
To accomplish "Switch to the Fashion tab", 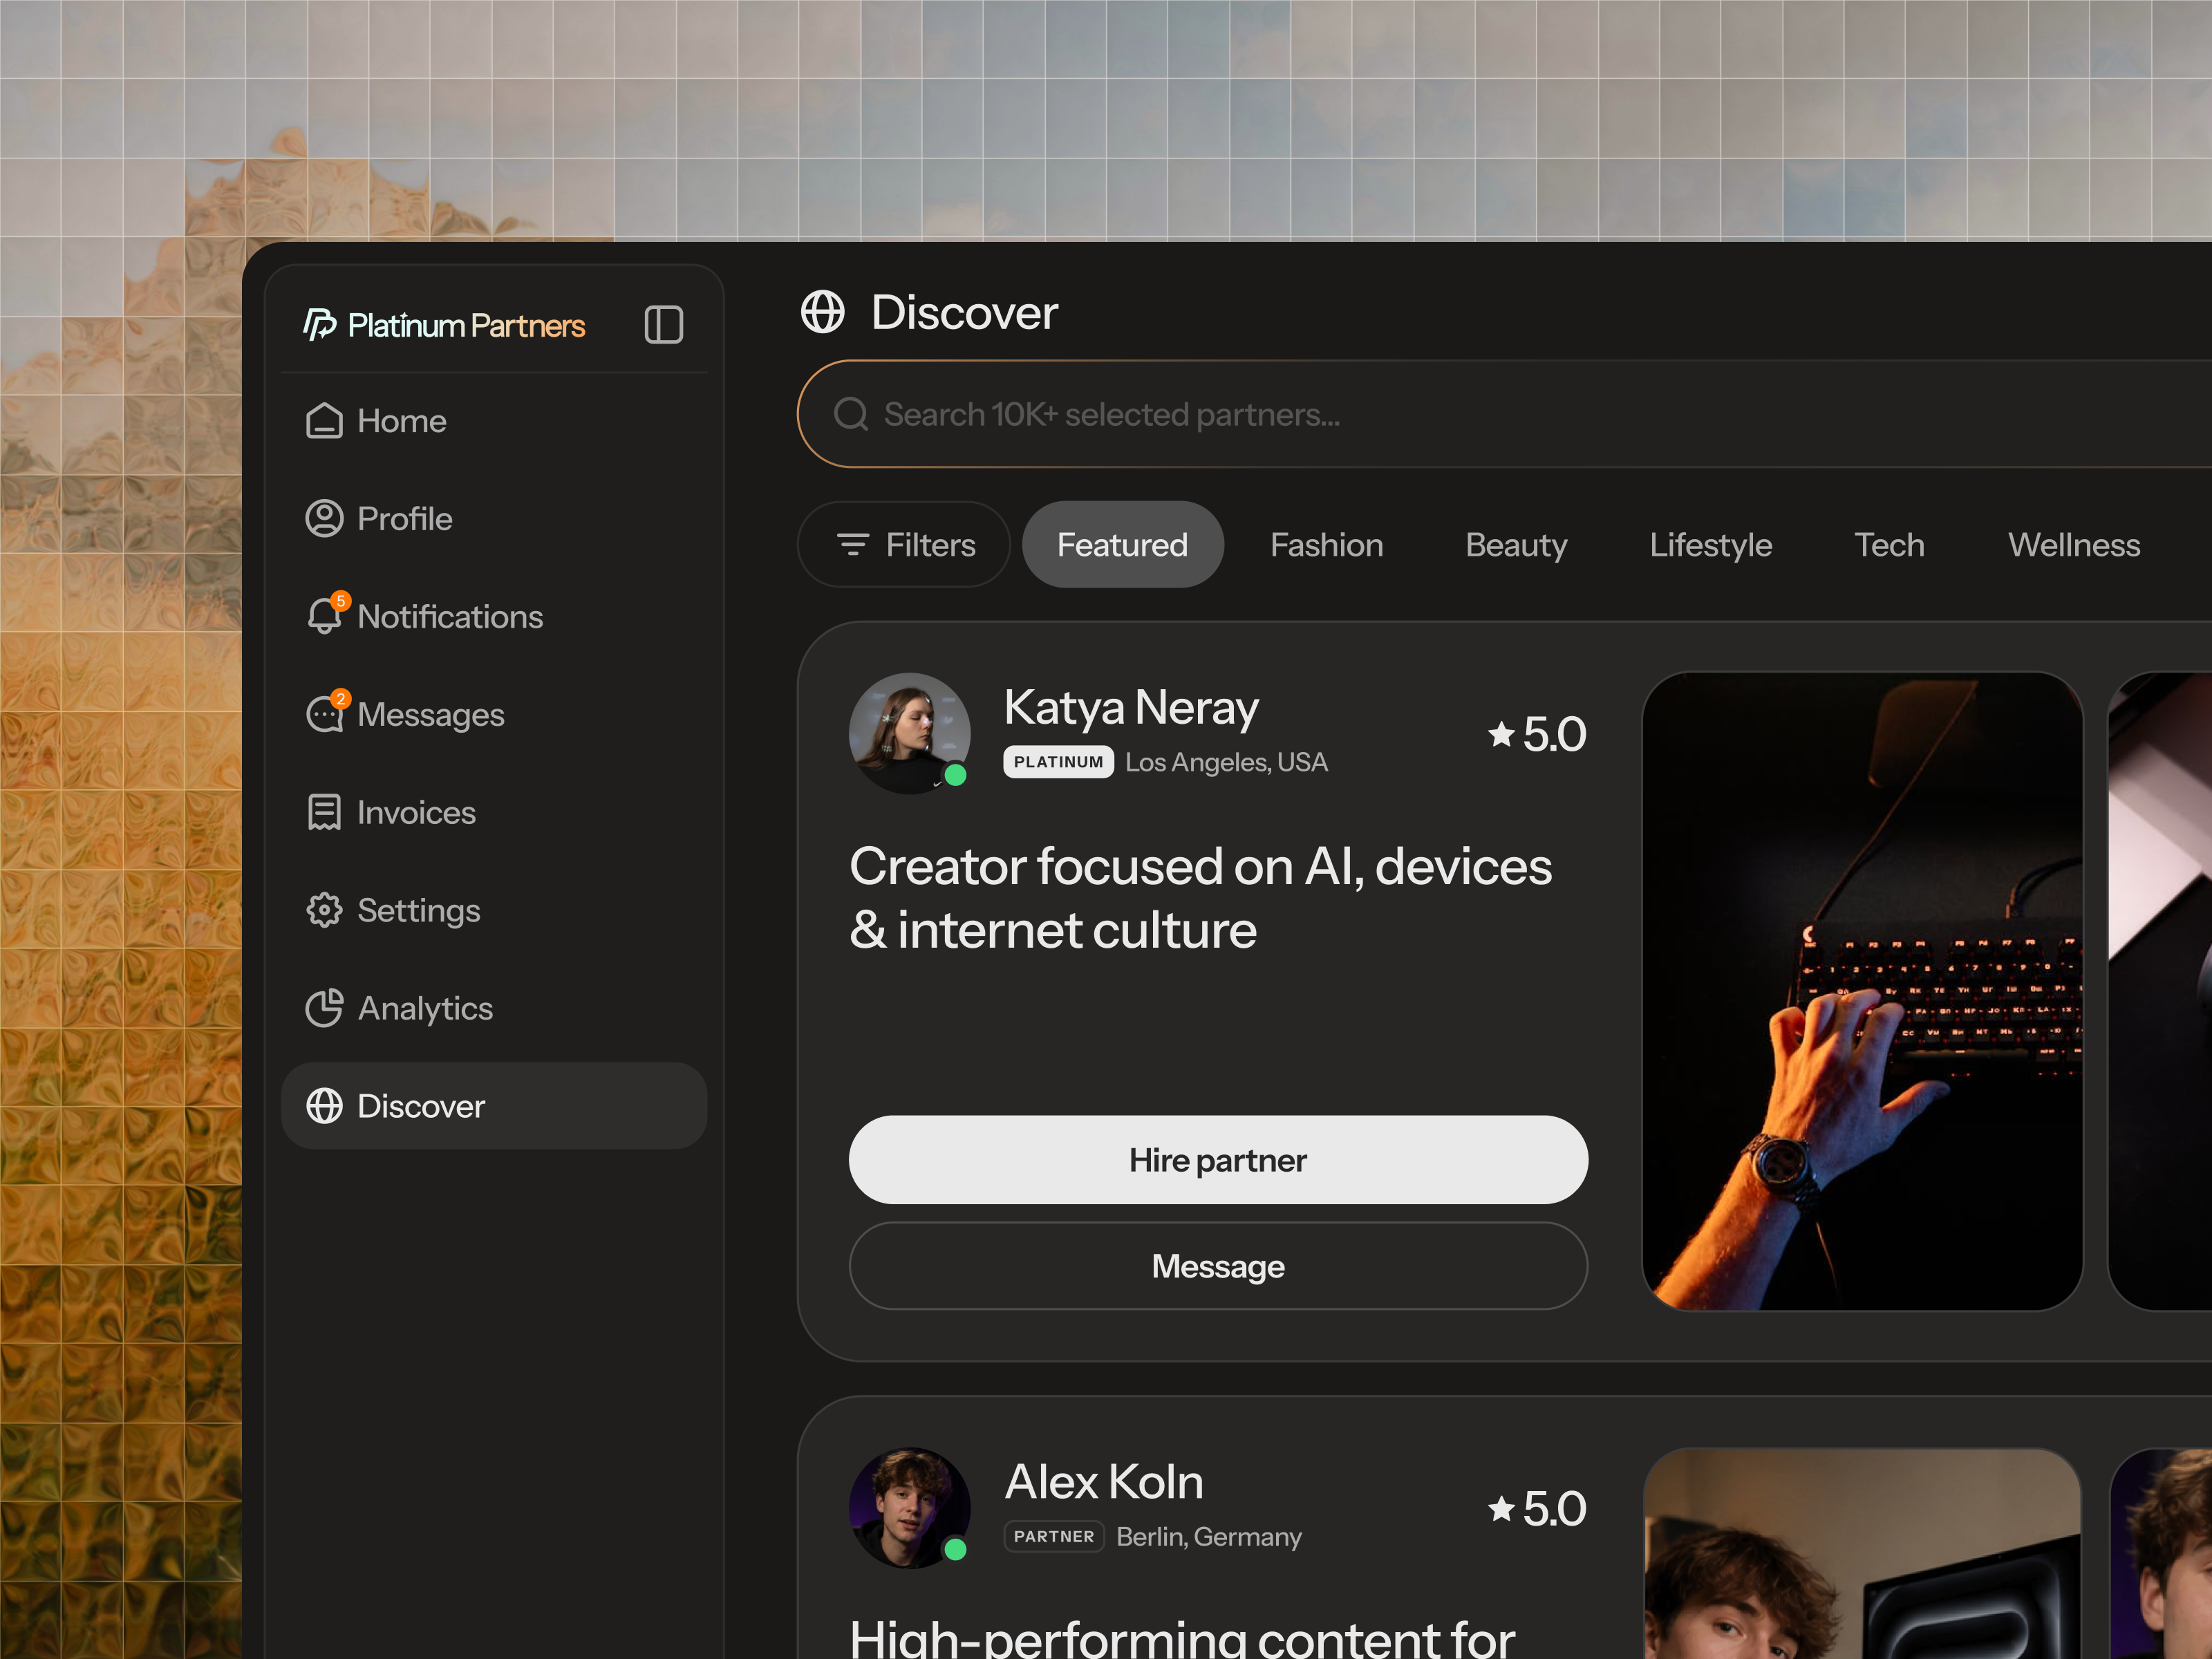I will (1326, 544).
